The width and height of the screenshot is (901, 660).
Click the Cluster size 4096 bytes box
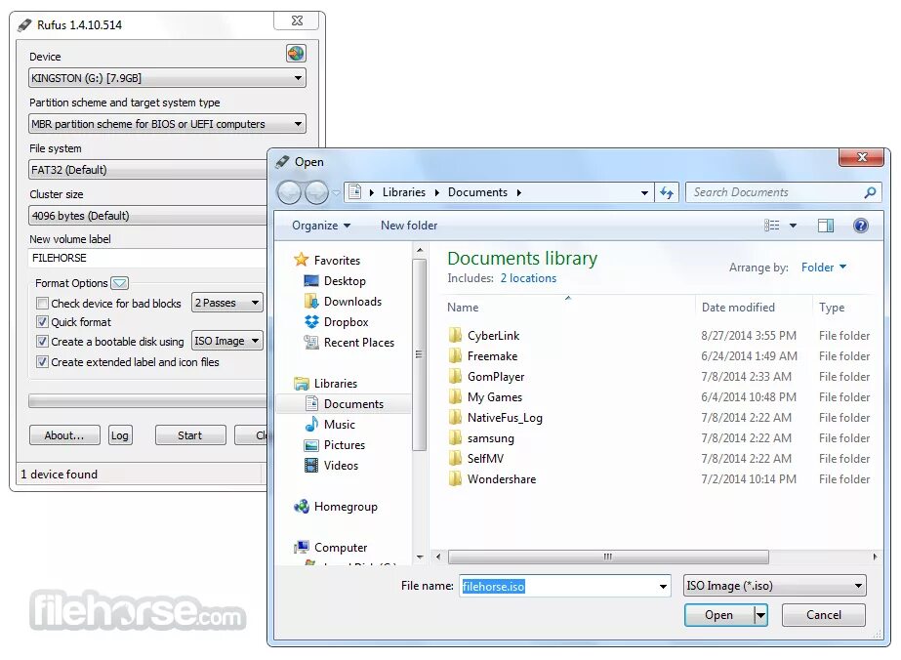coord(147,216)
